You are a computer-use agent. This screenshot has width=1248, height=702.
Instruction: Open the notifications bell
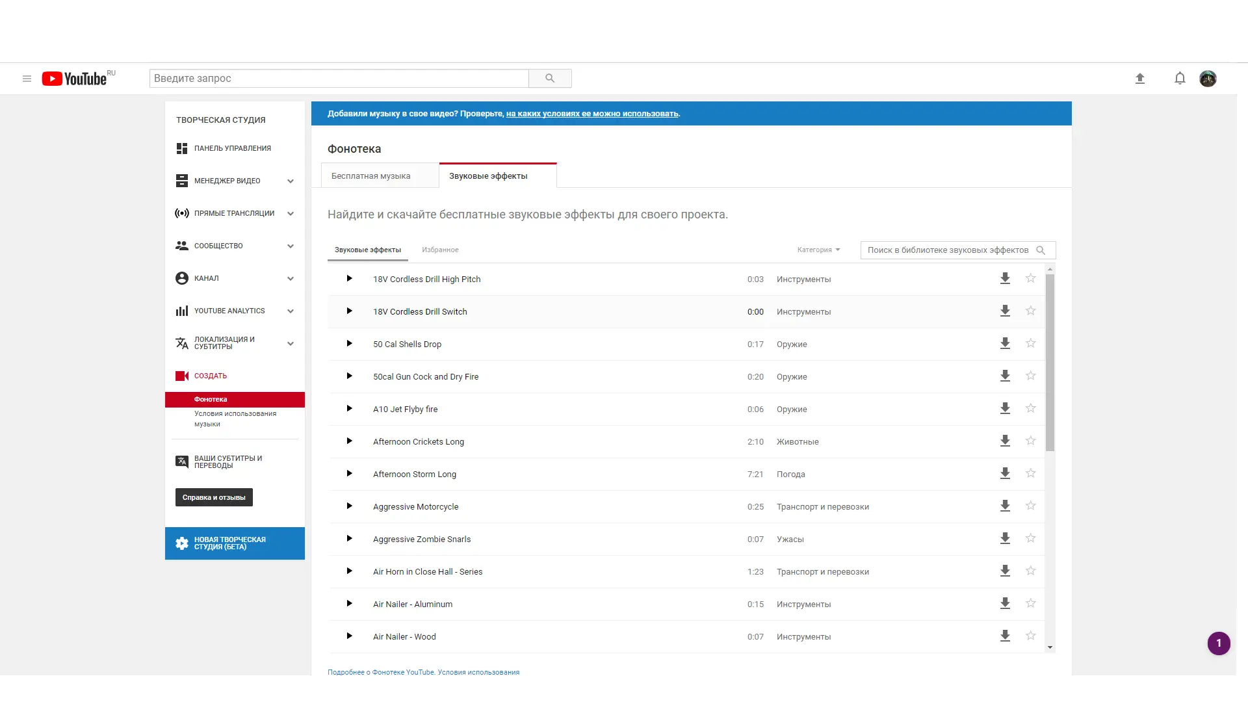coord(1180,79)
